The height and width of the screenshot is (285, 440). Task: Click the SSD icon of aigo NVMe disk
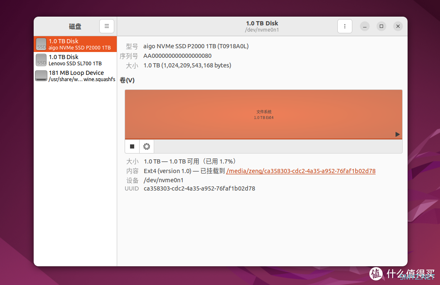41,44
